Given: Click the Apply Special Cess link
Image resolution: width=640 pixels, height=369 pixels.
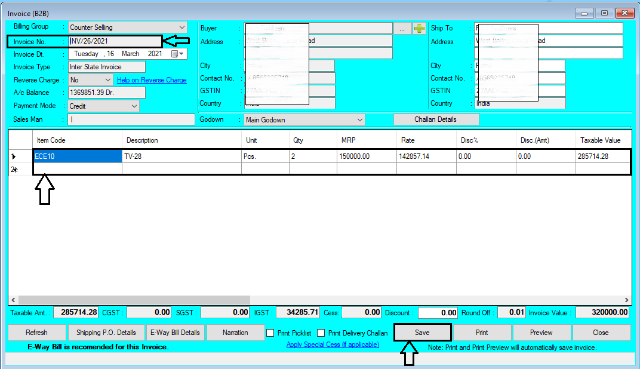Looking at the screenshot, I should coord(333,345).
